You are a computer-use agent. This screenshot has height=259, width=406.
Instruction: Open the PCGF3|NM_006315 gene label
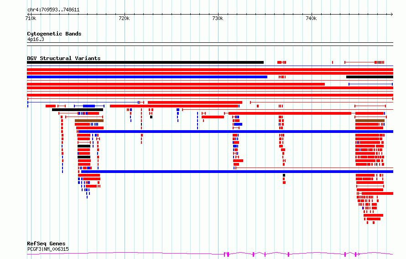click(x=48, y=249)
